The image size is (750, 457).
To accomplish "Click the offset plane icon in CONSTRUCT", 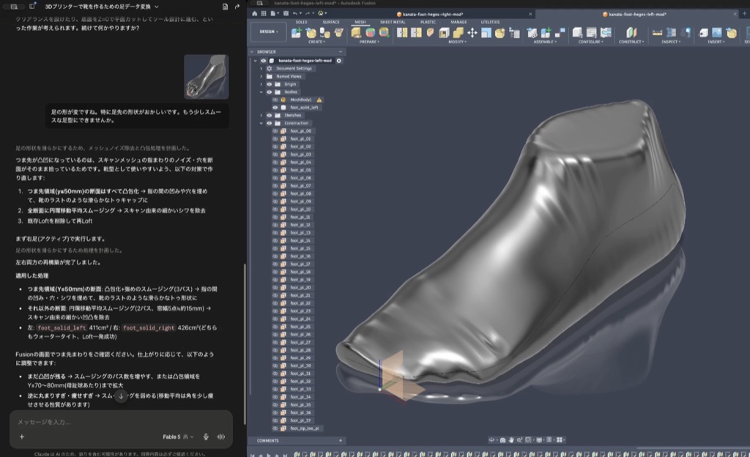I will click(631, 32).
